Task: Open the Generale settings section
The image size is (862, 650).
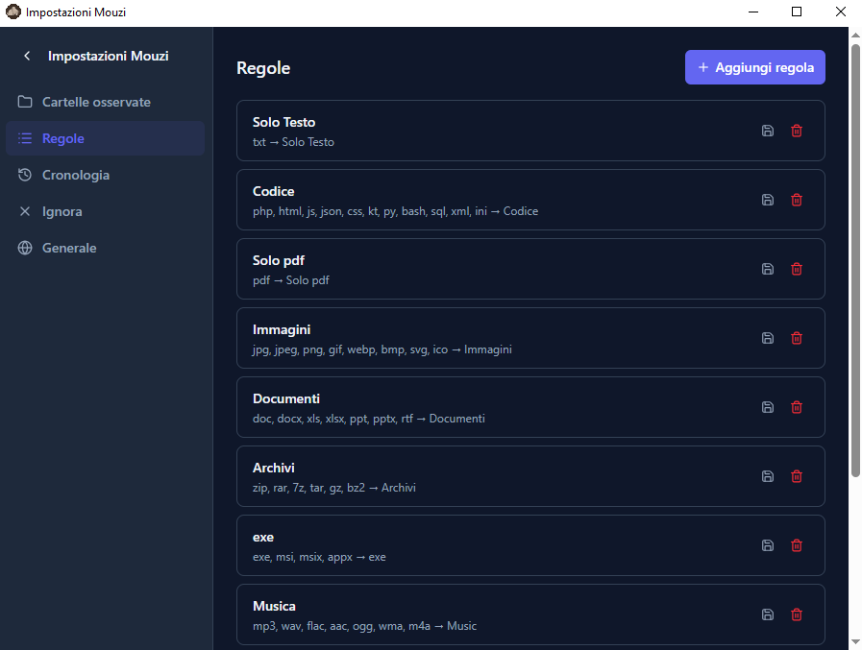Action: click(105, 248)
